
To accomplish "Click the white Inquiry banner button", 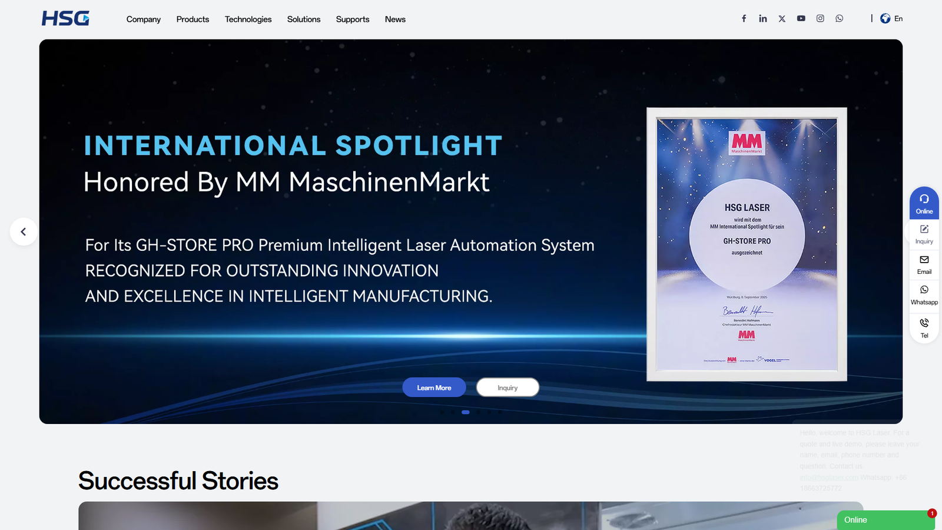I will 508,387.
